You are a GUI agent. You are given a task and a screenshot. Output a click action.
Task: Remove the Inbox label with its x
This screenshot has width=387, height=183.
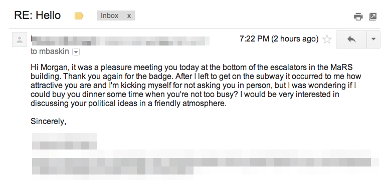[x=129, y=16]
